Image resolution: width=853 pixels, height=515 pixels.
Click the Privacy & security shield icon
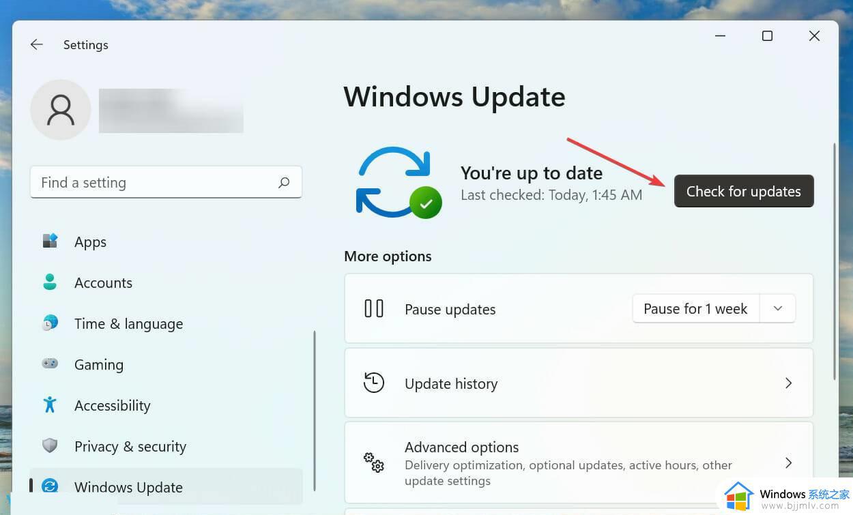[x=50, y=446]
